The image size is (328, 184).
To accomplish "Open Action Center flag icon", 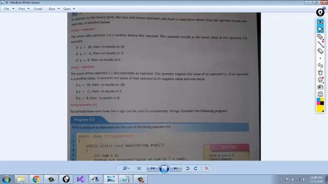I will (287, 179).
